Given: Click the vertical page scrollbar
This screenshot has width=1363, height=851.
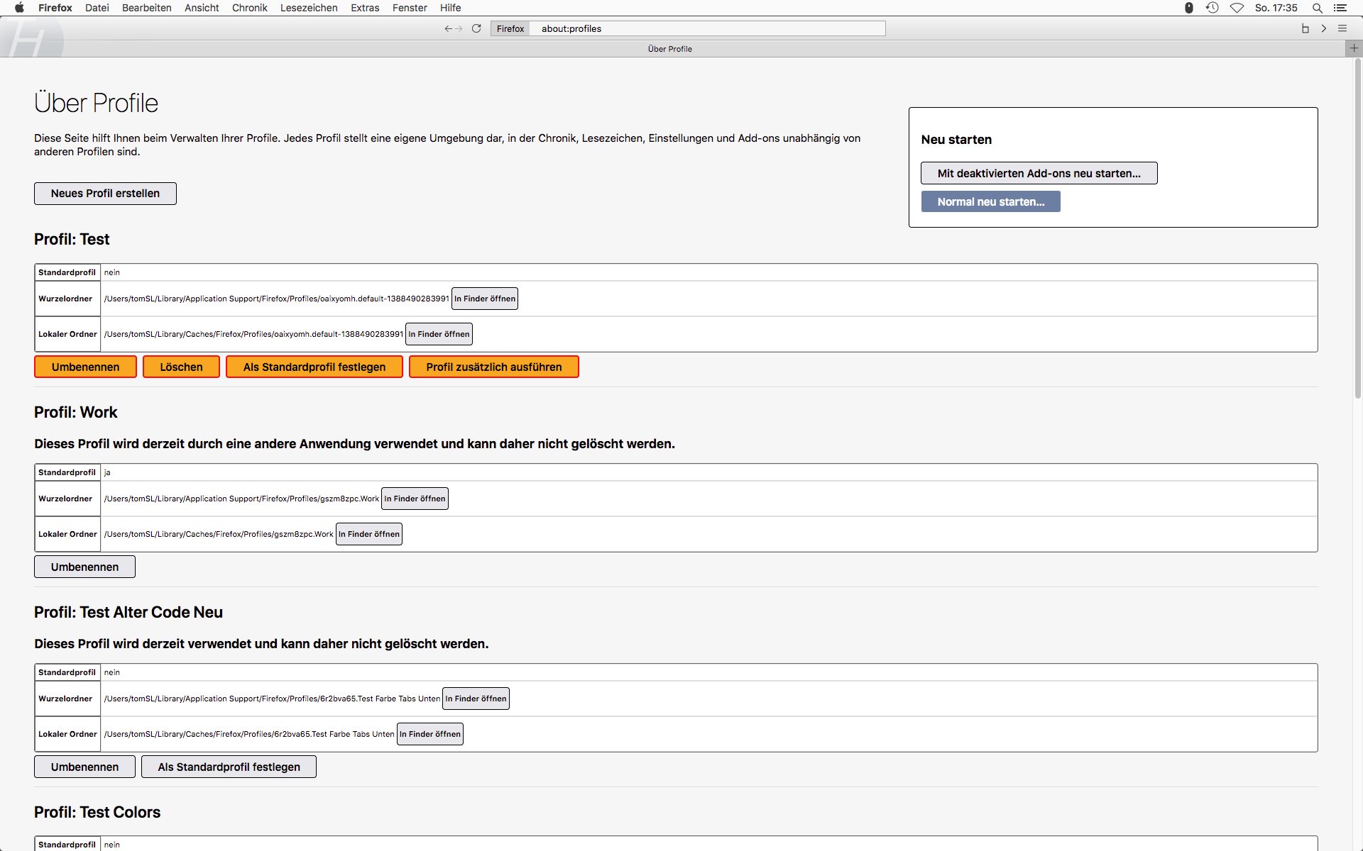Looking at the screenshot, I should tap(1357, 227).
